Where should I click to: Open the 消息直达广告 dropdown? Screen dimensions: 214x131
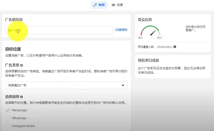(x=66, y=85)
